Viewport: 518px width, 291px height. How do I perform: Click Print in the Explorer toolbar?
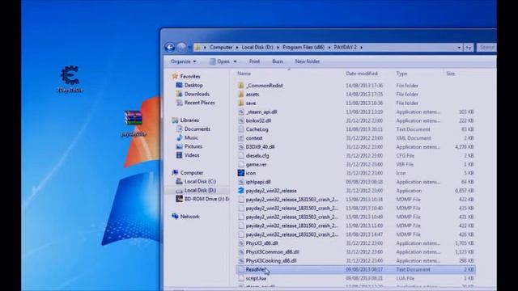click(x=254, y=61)
